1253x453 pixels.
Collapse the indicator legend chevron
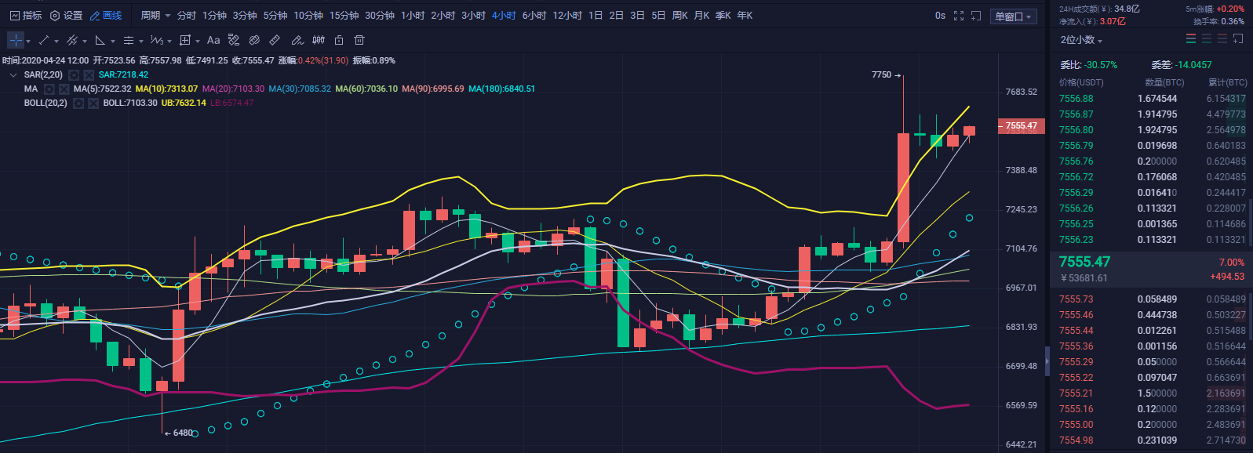(13, 75)
